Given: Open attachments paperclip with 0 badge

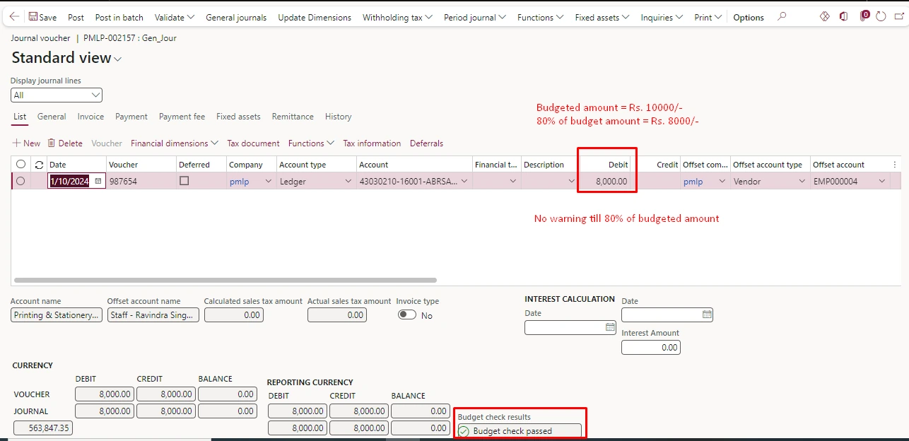Looking at the screenshot, I should [864, 16].
